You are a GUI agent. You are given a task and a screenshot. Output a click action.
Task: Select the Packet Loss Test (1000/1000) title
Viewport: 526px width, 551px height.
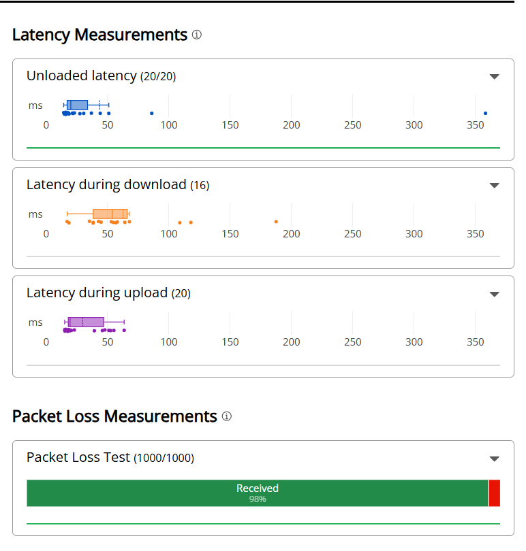(110, 458)
